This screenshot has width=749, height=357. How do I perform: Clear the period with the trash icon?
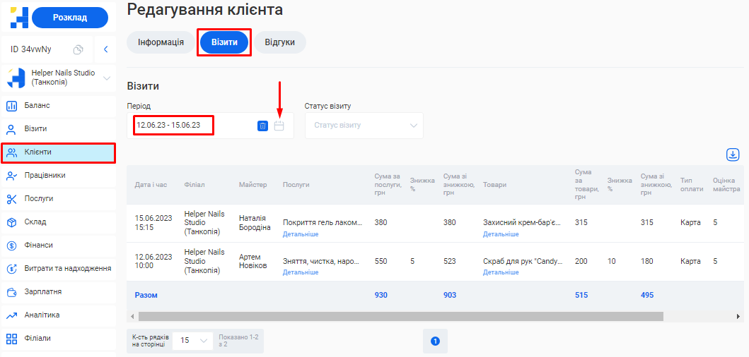(x=262, y=126)
